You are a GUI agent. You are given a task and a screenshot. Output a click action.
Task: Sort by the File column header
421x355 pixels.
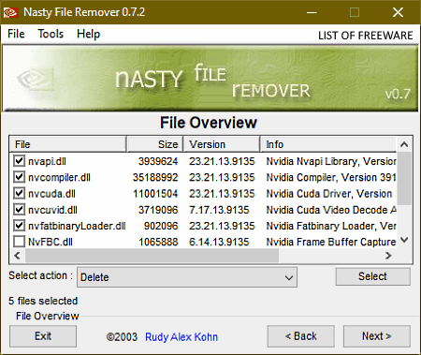[67, 144]
